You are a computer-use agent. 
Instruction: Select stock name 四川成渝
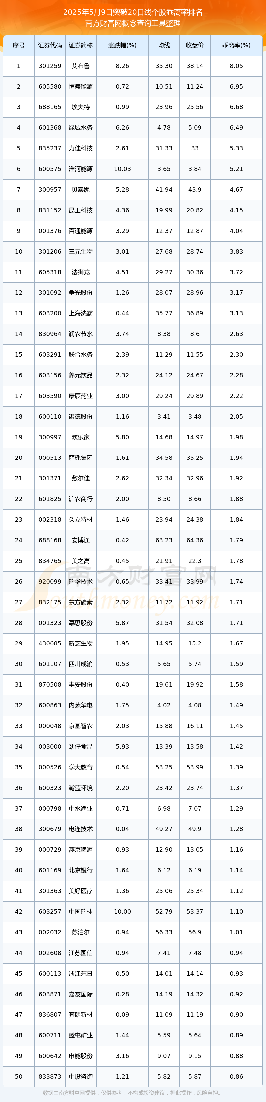[x=81, y=664]
